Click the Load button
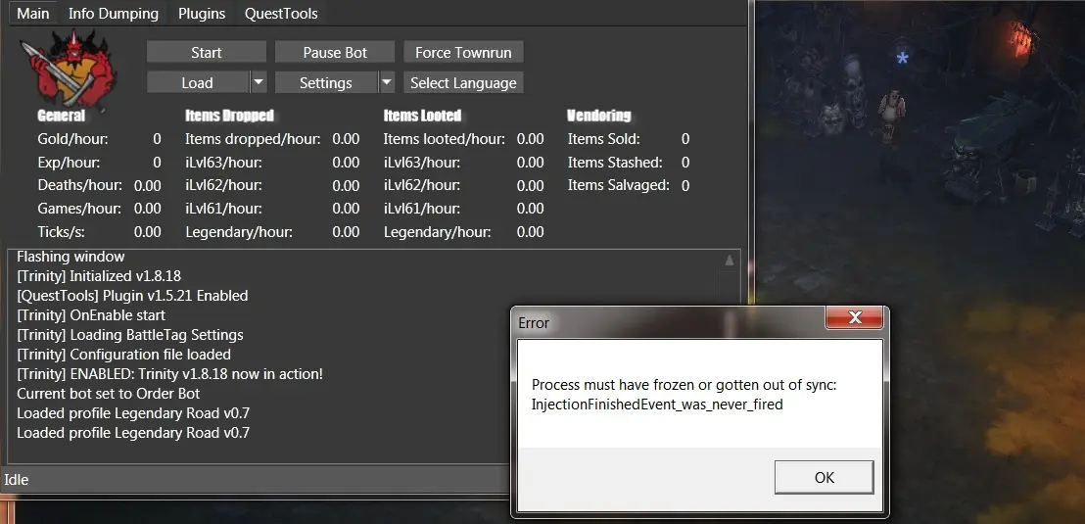This screenshot has width=1085, height=524. [197, 82]
